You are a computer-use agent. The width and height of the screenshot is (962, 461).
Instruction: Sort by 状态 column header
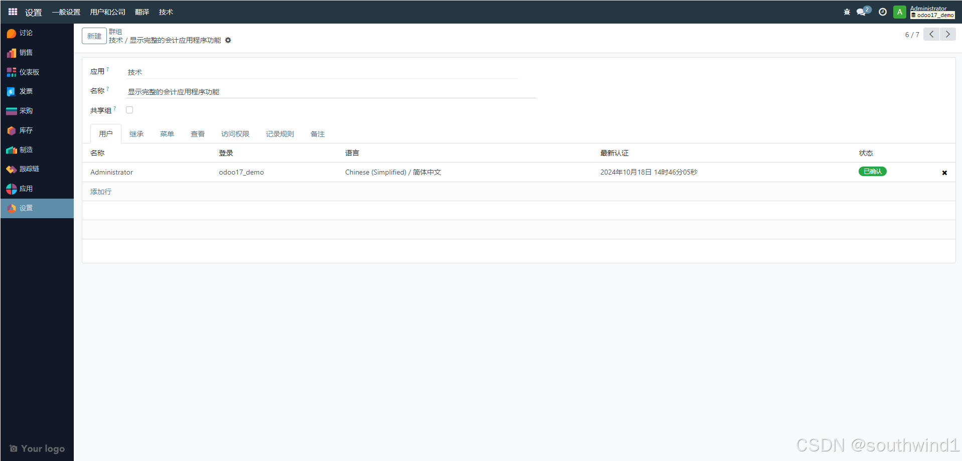click(x=866, y=153)
